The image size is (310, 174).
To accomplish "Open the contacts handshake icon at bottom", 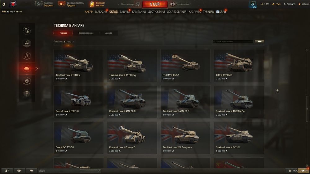I will pos(19,171).
